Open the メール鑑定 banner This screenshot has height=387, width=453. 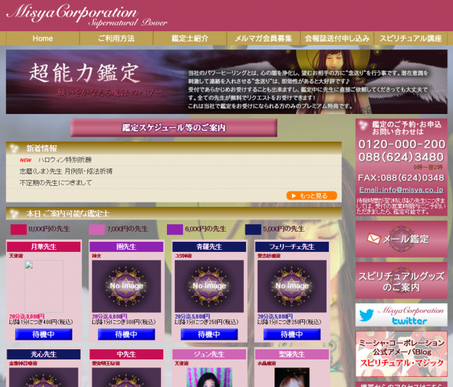point(401,239)
